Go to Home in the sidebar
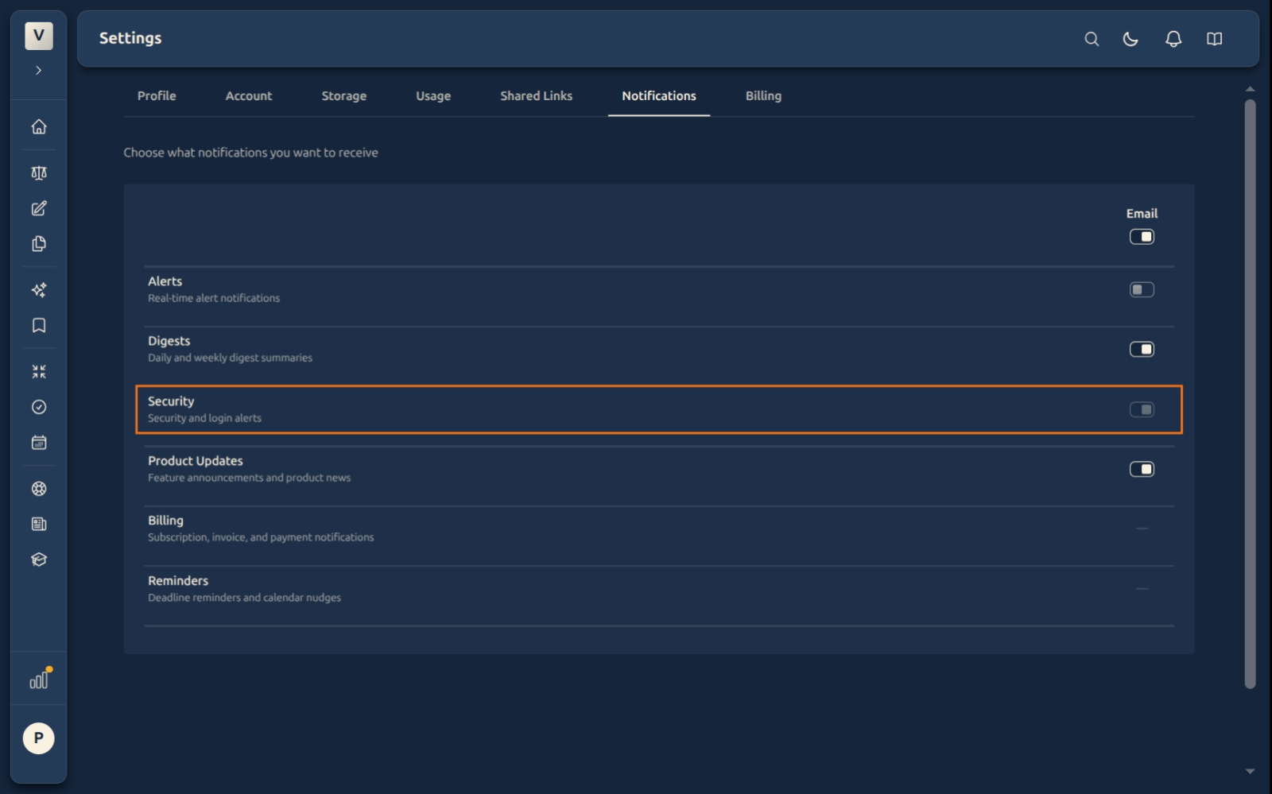 point(38,127)
